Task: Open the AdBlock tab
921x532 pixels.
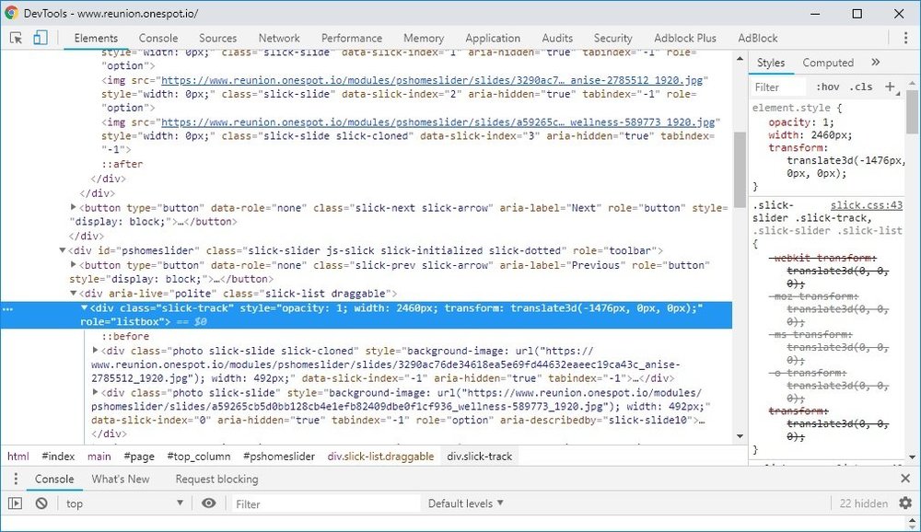Action: click(x=758, y=38)
